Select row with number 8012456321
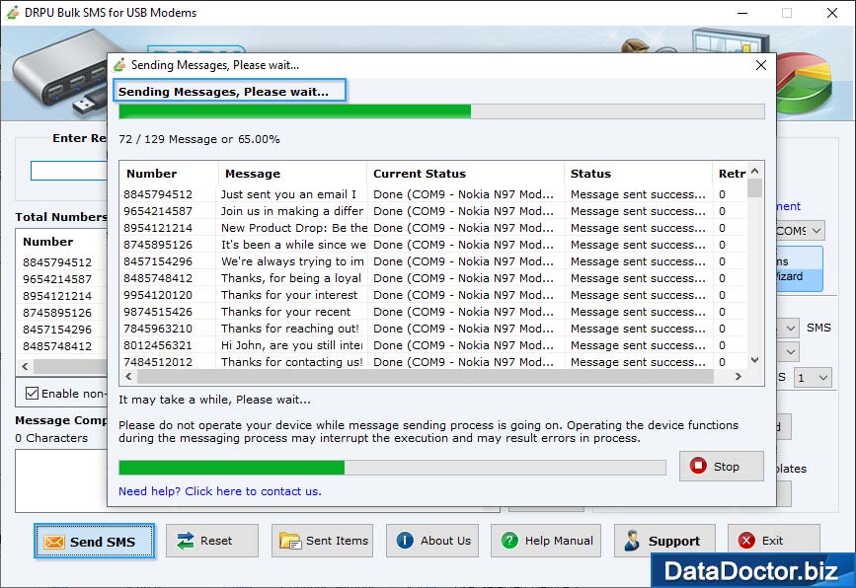The width and height of the screenshot is (856, 588). [434, 345]
